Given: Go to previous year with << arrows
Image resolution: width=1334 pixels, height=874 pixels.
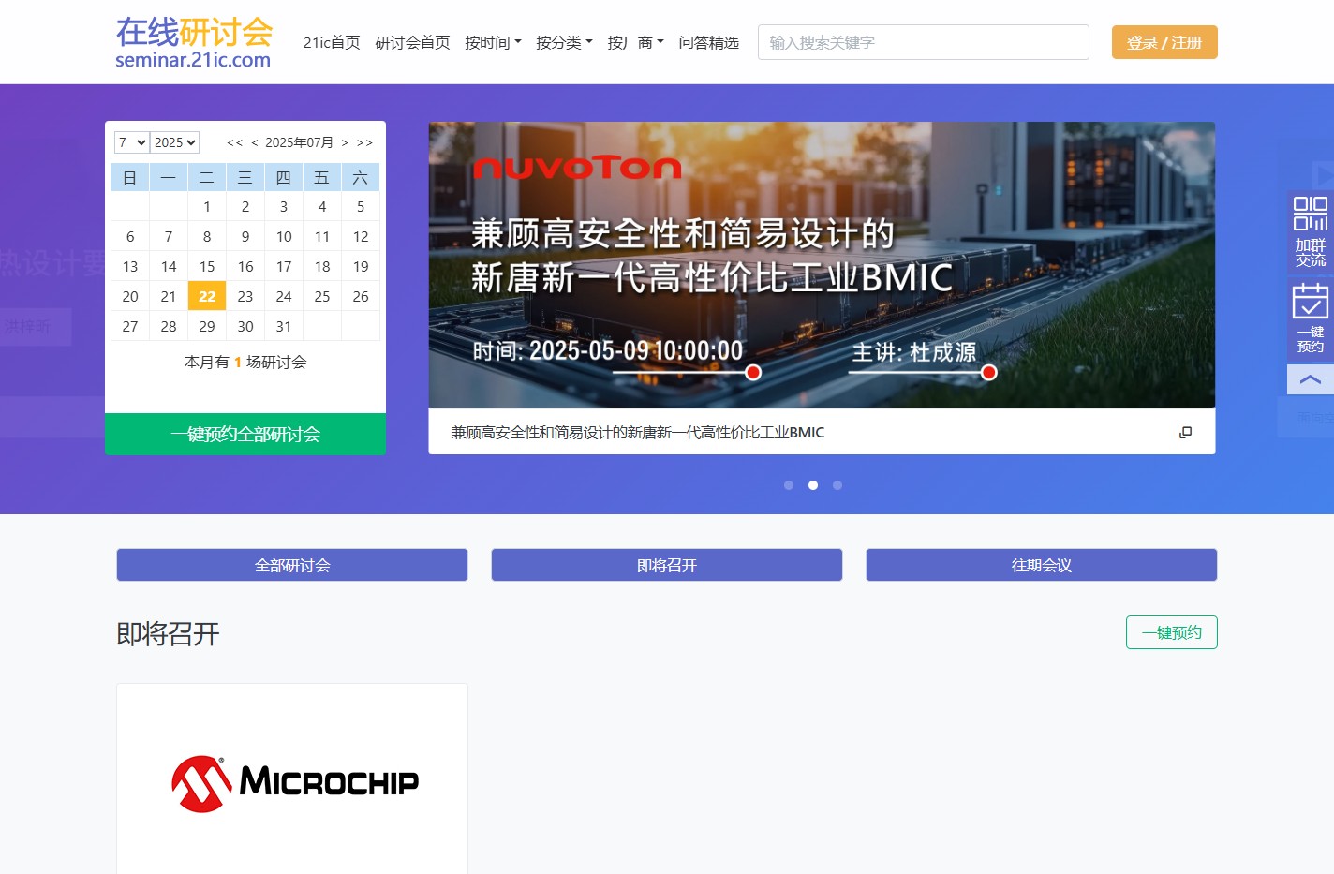Looking at the screenshot, I should (234, 142).
